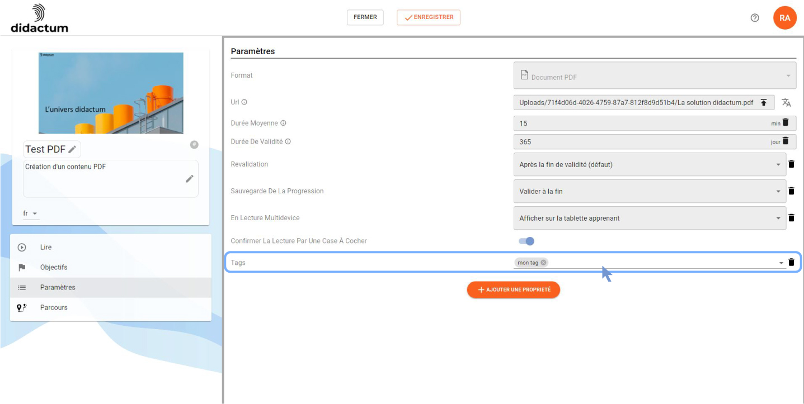Delete the Tags property

pos(791,262)
